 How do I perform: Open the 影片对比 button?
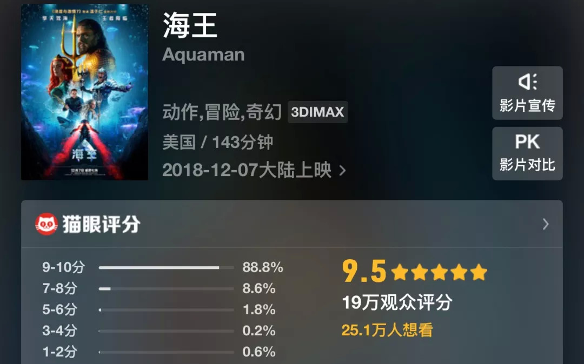[527, 153]
